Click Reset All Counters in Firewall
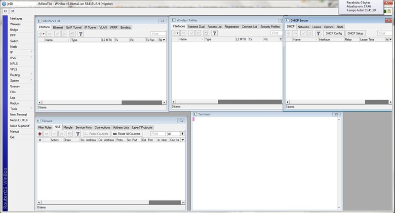The width and height of the screenshot is (395, 213). (127, 134)
